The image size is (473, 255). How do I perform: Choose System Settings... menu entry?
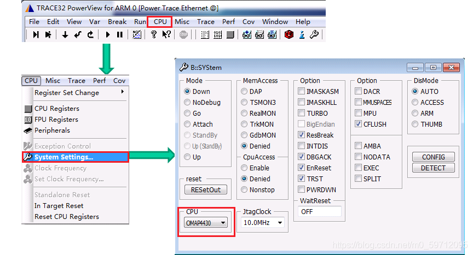point(76,157)
